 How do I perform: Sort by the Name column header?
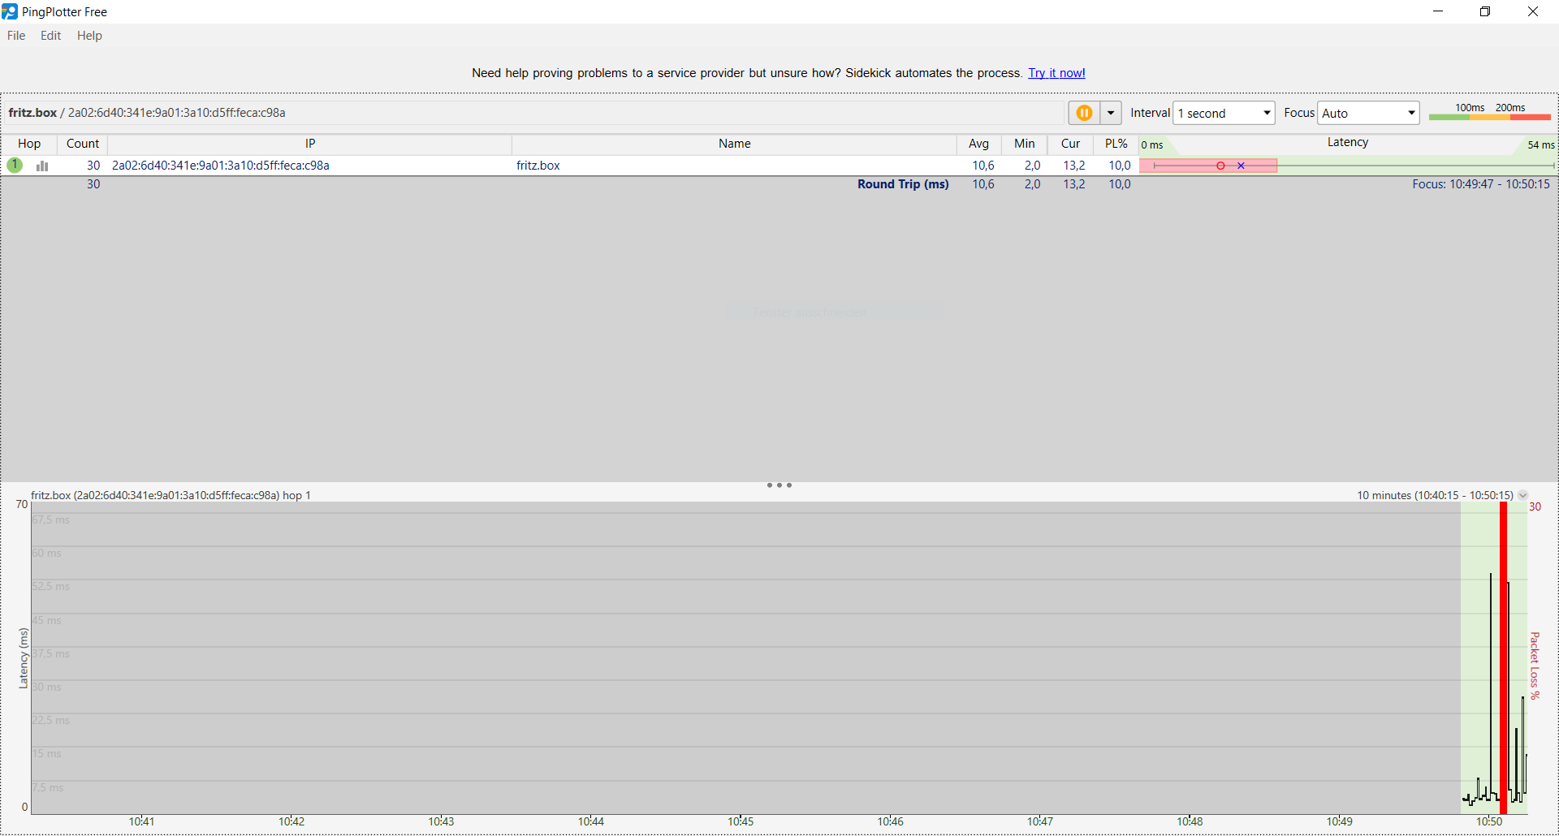click(x=734, y=144)
